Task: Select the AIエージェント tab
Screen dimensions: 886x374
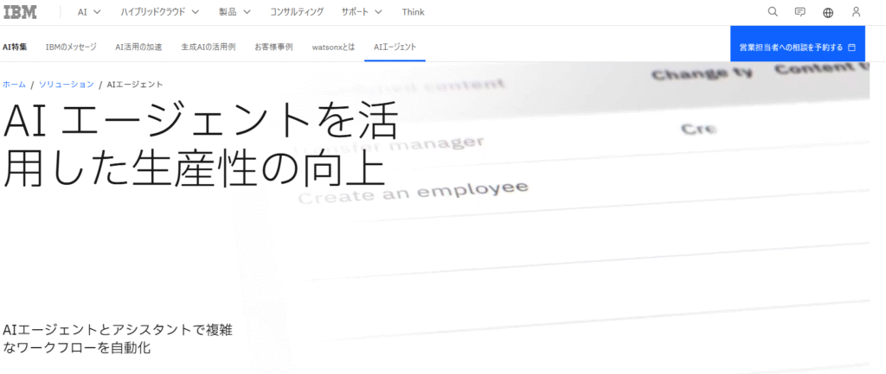Action: 395,47
